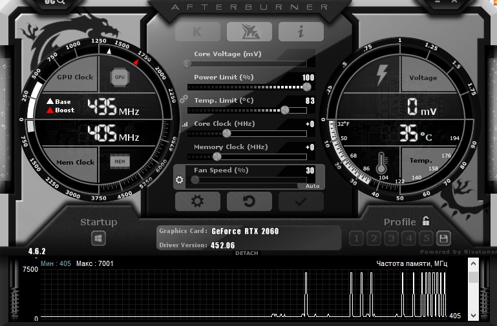The image size is (497, 326).
Task: Click the thermometer temperature icon
Action: [x=381, y=163]
